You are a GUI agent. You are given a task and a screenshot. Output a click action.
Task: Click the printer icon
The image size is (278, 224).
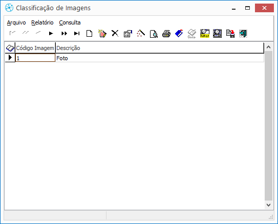166,34
